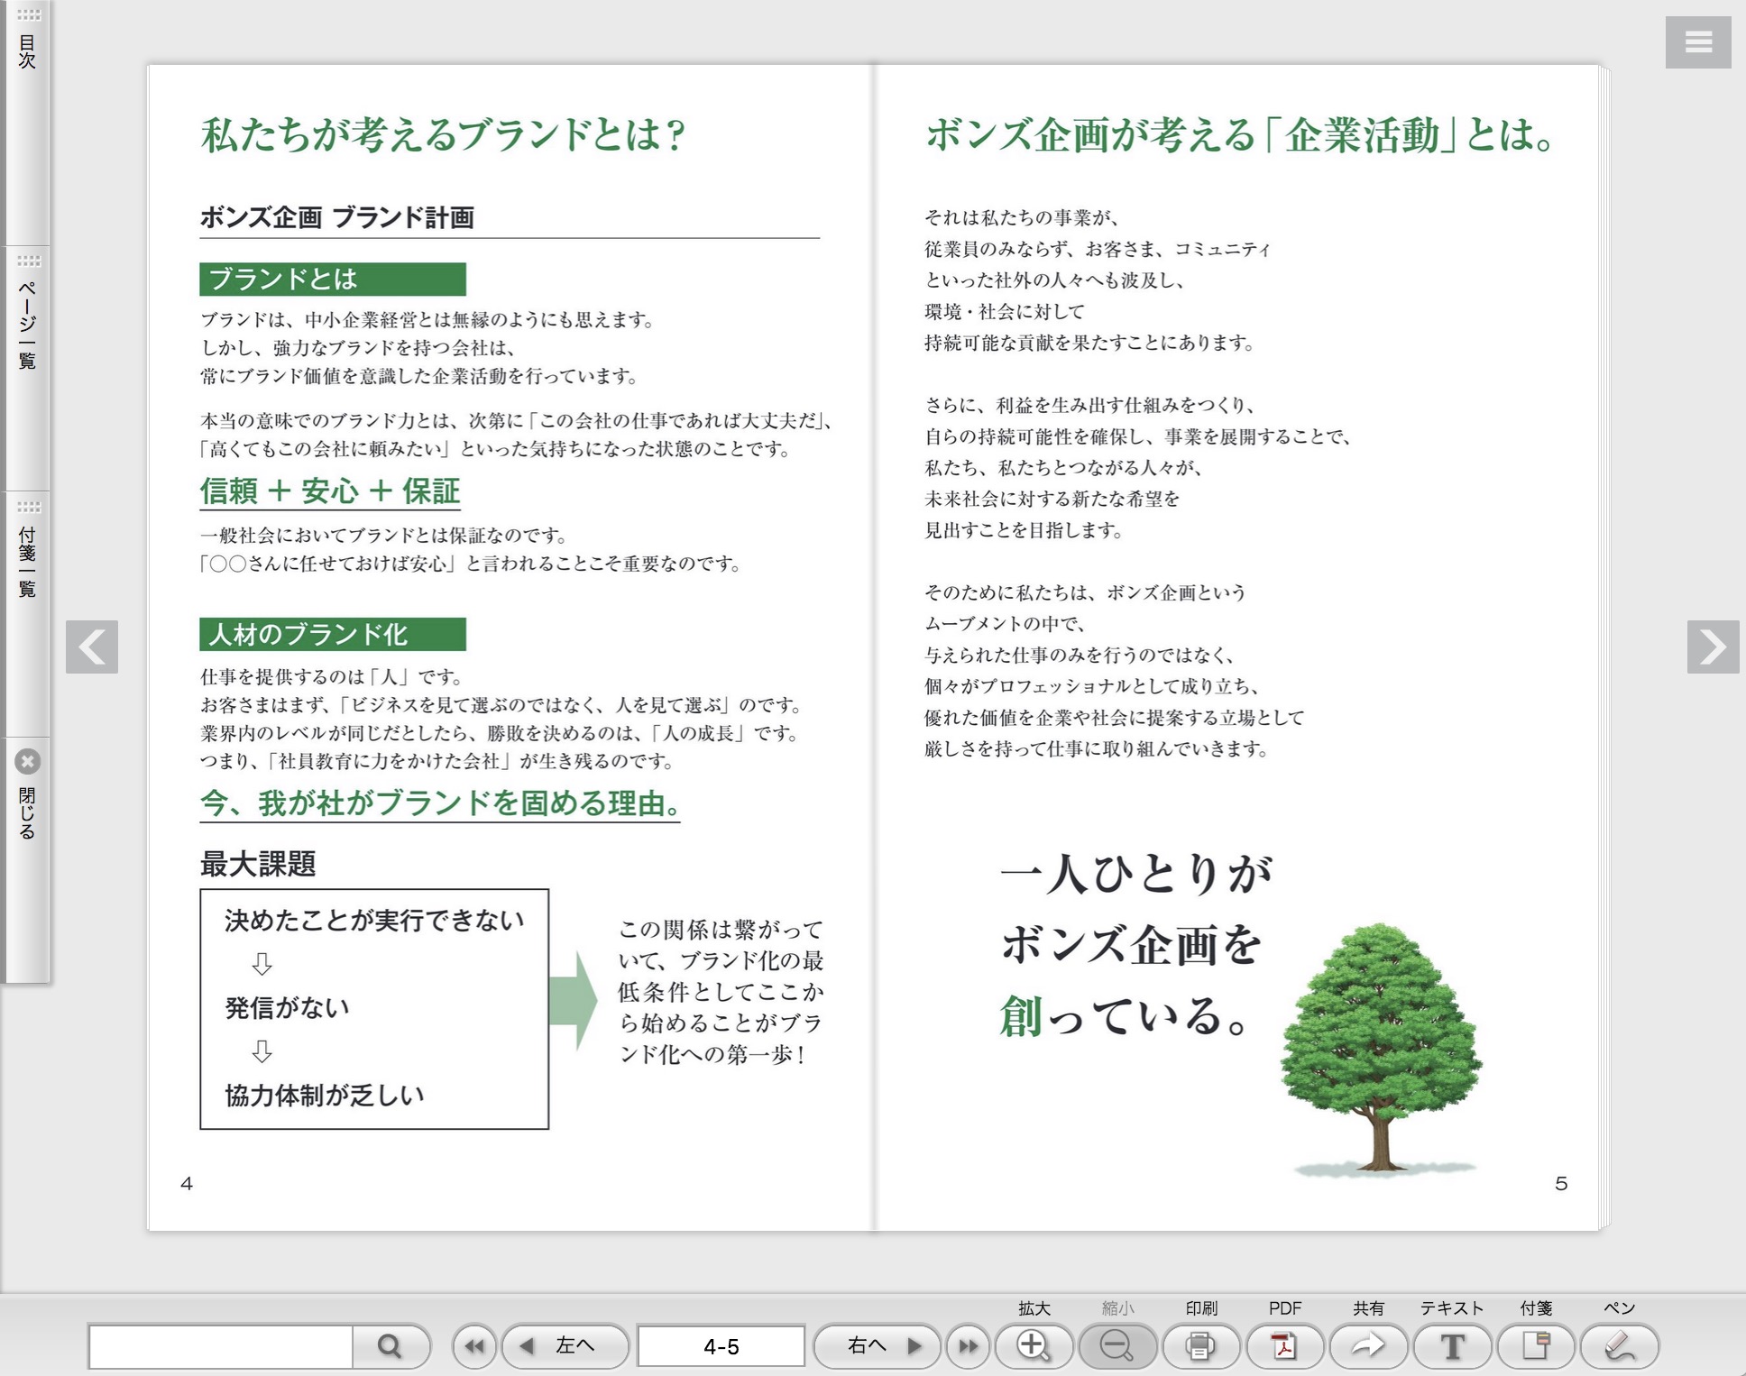Click 発信がない in the box
1746x1376 pixels.
tap(287, 1007)
